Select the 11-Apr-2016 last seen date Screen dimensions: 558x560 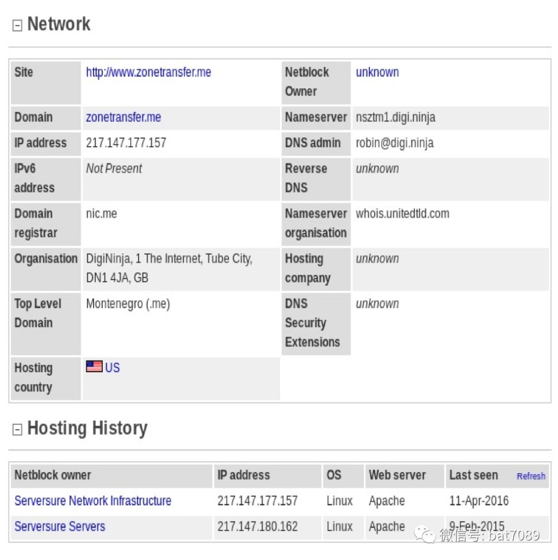(x=479, y=501)
